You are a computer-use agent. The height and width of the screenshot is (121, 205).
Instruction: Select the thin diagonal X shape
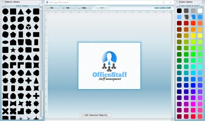click(5, 111)
